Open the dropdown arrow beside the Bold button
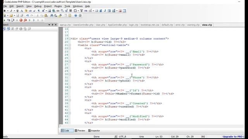This screenshot has height=139, width=248. click(x=8, y=11)
